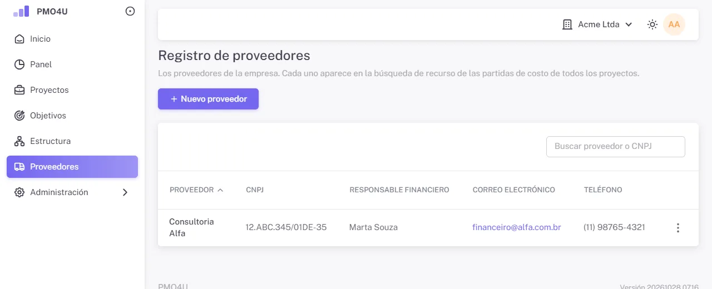Image resolution: width=712 pixels, height=289 pixels.
Task: Toggle the sidebar pin circle icon
Action: pyautogui.click(x=130, y=11)
